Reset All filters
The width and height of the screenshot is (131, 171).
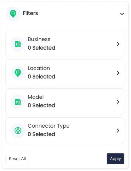click(17, 158)
